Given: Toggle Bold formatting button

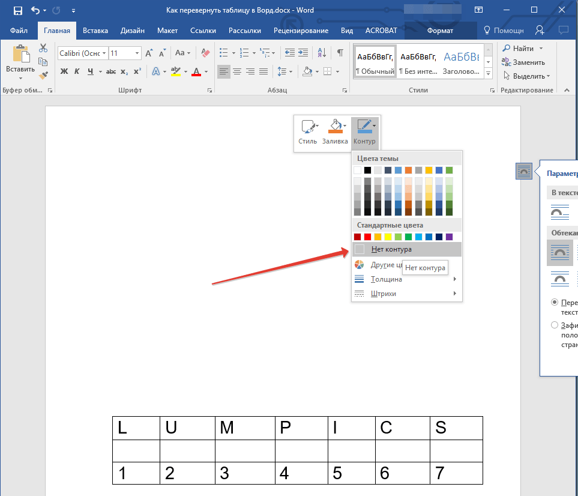Looking at the screenshot, I should pyautogui.click(x=64, y=71).
